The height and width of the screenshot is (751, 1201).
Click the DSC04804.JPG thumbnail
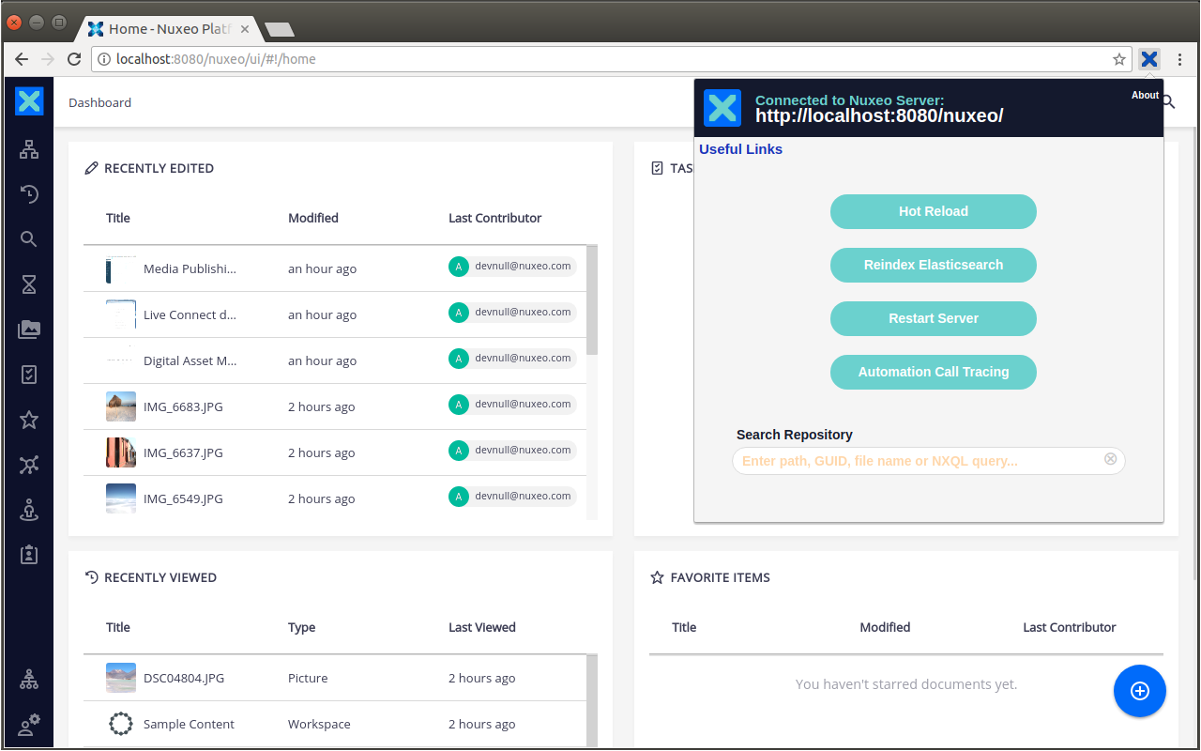click(x=121, y=678)
